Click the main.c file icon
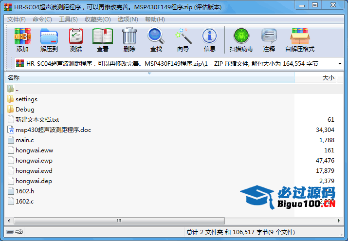Screen dimensions: 348x241 11,140
